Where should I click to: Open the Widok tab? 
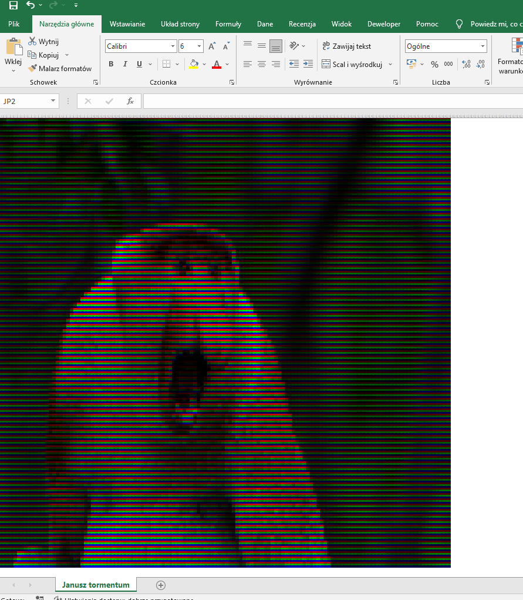tap(342, 24)
